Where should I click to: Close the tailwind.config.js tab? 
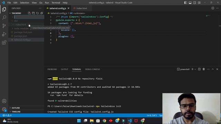pyautogui.click(x=68, y=8)
